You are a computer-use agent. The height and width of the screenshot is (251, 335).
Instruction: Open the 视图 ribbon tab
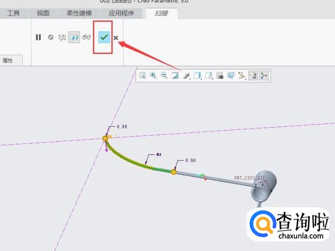pyautogui.click(x=43, y=13)
